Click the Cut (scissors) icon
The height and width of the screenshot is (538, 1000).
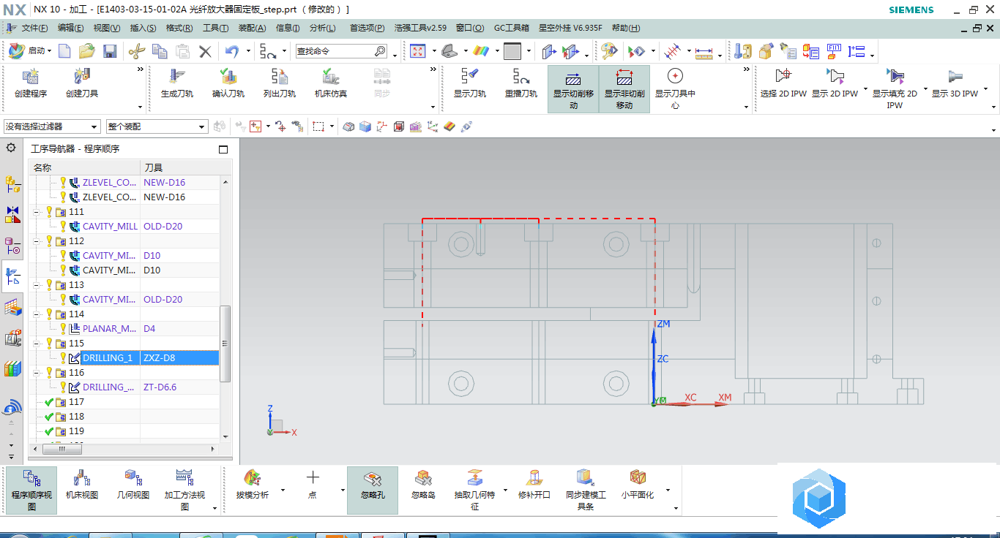tap(137, 51)
